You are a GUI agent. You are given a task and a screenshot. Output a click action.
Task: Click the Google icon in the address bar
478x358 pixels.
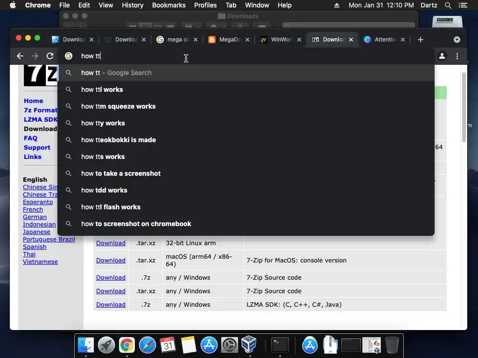point(69,56)
